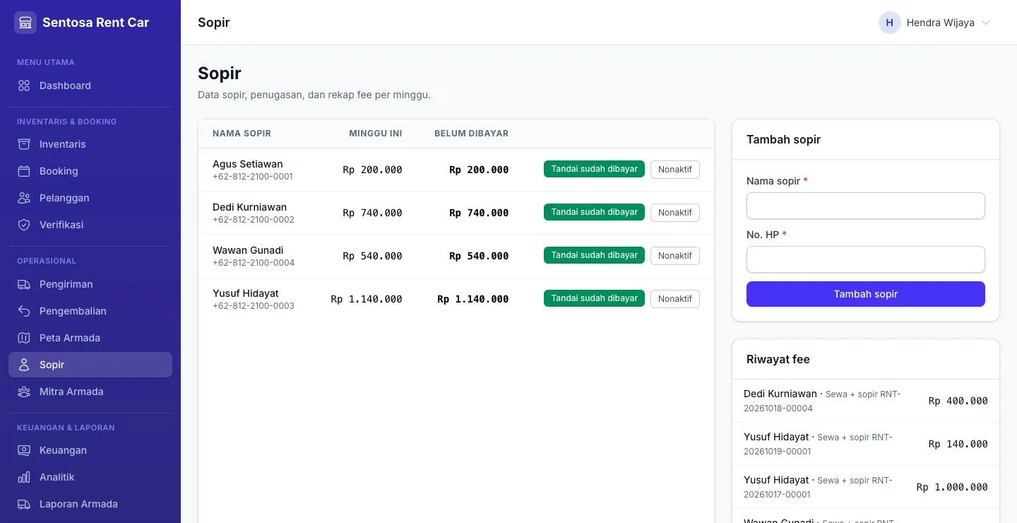Click the Pengiriman truck icon
The width and height of the screenshot is (1017, 523).
coord(24,284)
